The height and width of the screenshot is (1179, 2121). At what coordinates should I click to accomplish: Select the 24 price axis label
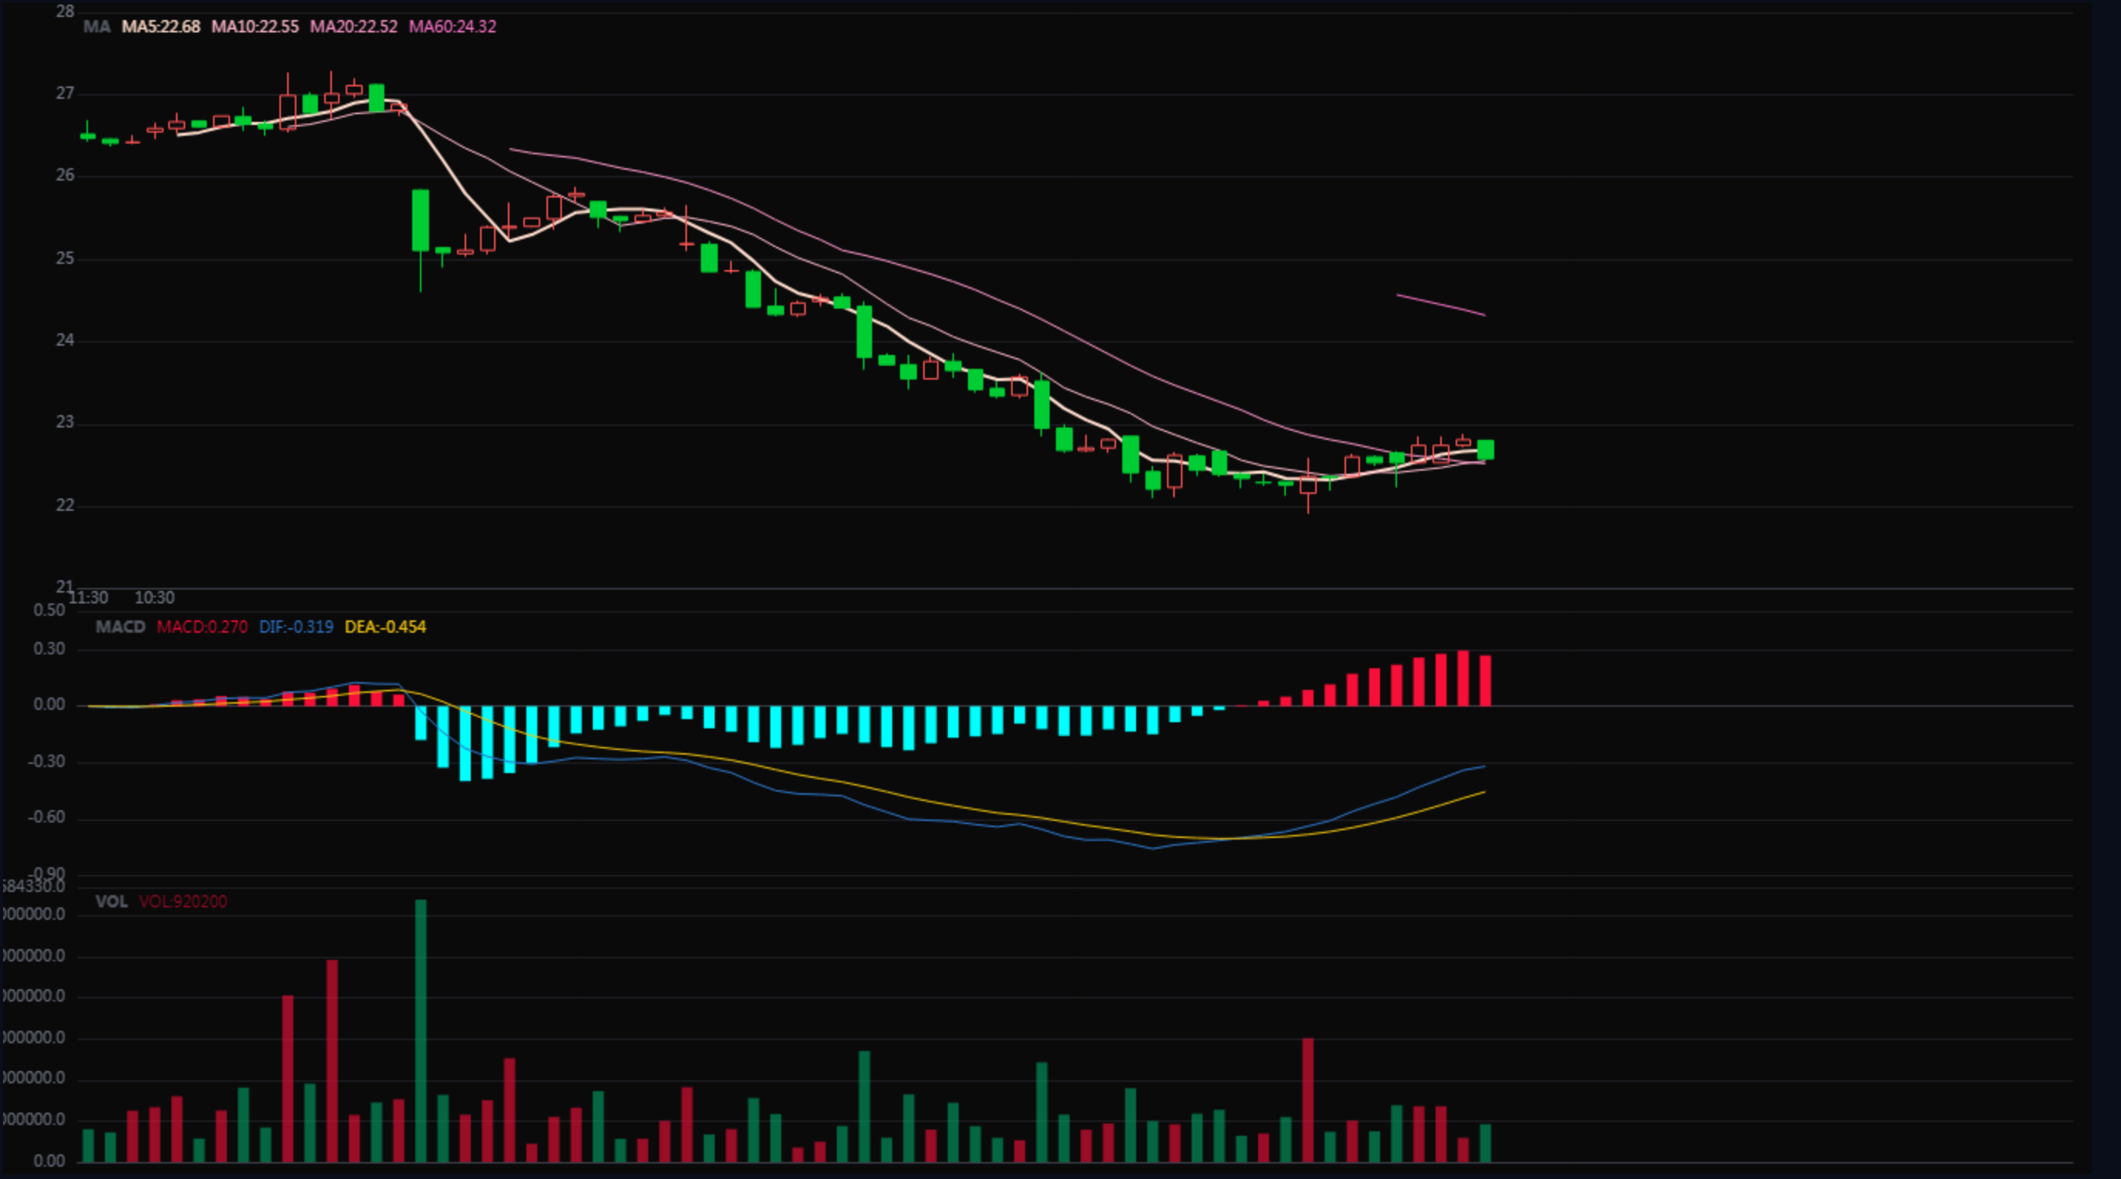click(x=65, y=340)
